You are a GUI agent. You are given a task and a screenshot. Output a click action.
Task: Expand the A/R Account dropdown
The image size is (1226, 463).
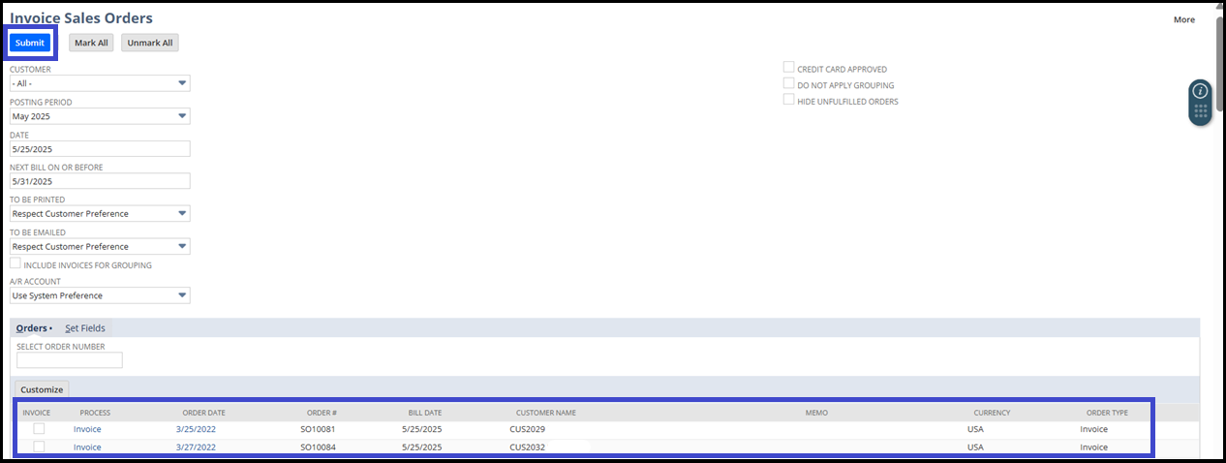point(100,295)
